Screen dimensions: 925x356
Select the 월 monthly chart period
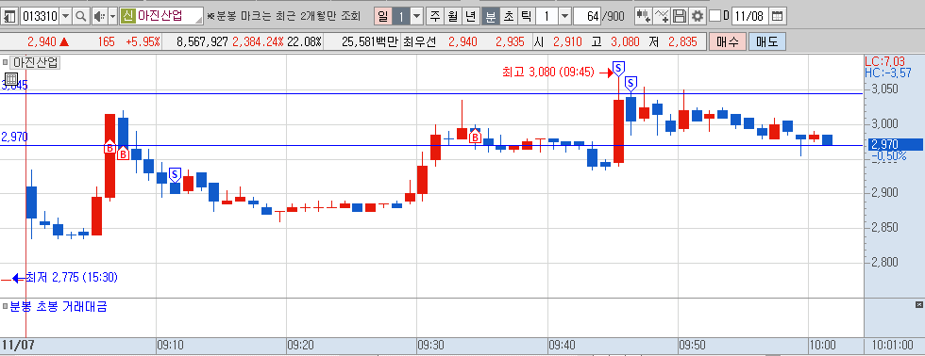(x=452, y=16)
